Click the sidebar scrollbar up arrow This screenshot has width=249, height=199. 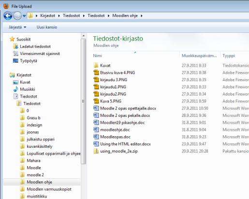(83, 36)
